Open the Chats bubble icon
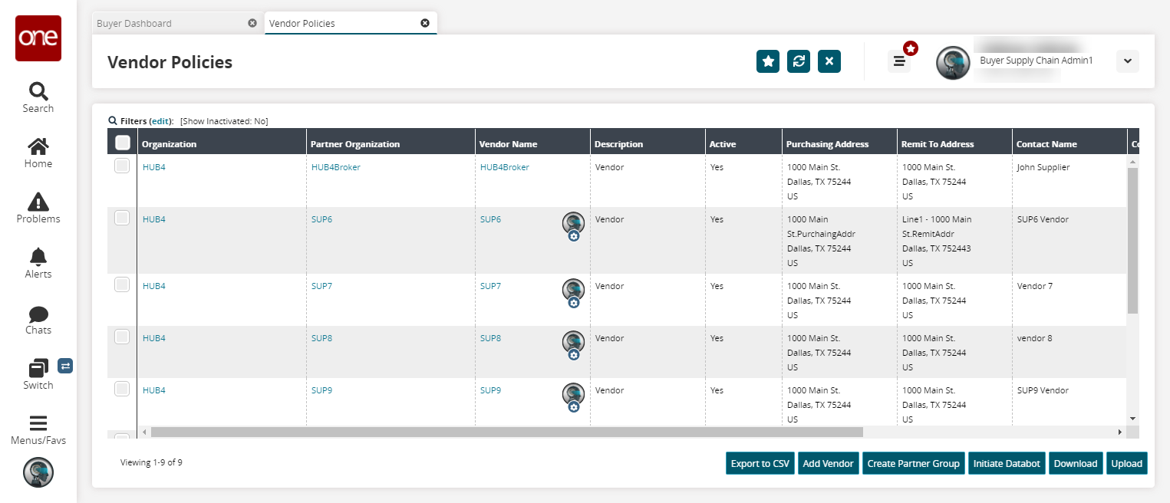Image resolution: width=1170 pixels, height=503 pixels. coord(38,314)
